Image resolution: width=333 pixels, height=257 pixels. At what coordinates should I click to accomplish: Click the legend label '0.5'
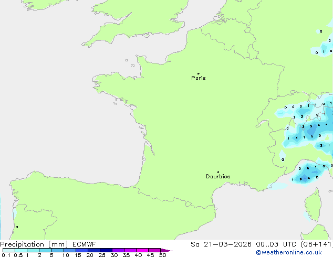pos(18,255)
